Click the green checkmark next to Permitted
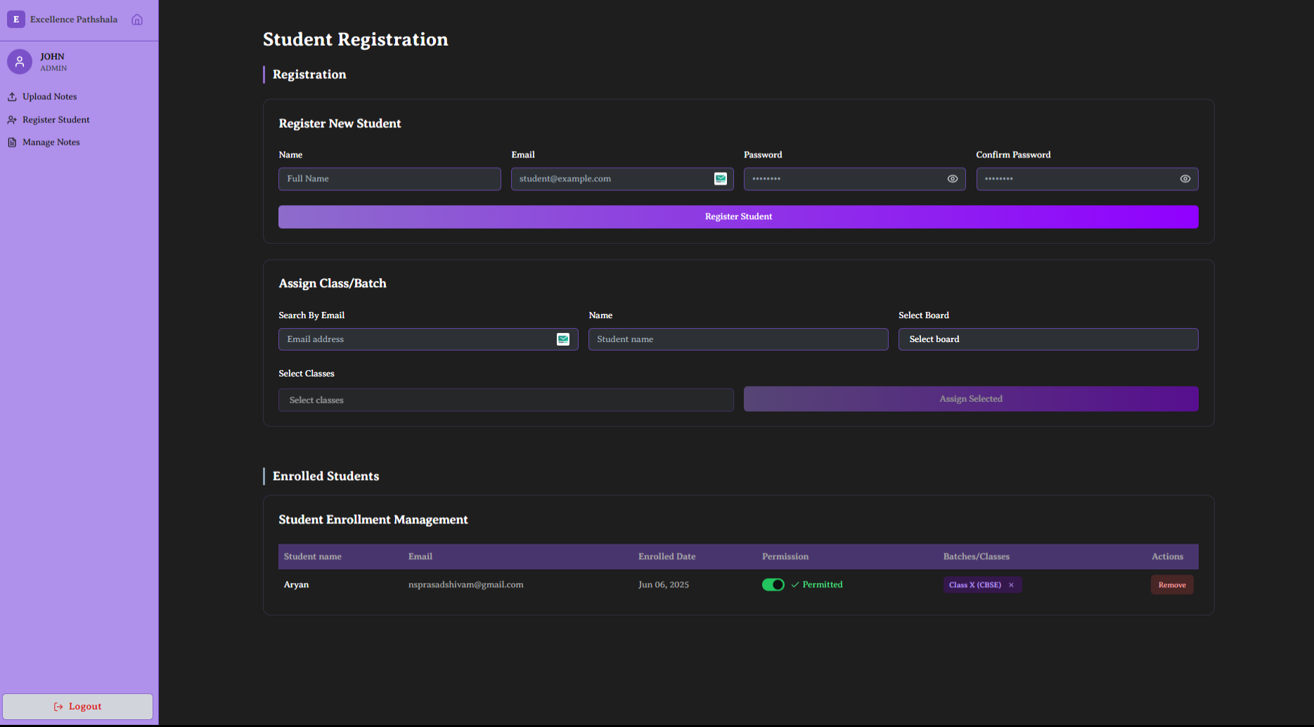The height and width of the screenshot is (727, 1314). 795,585
